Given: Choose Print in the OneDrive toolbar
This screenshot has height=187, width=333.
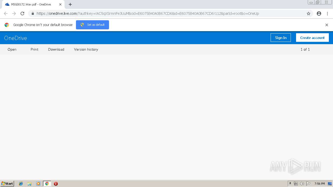Looking at the screenshot, I should 34,49.
